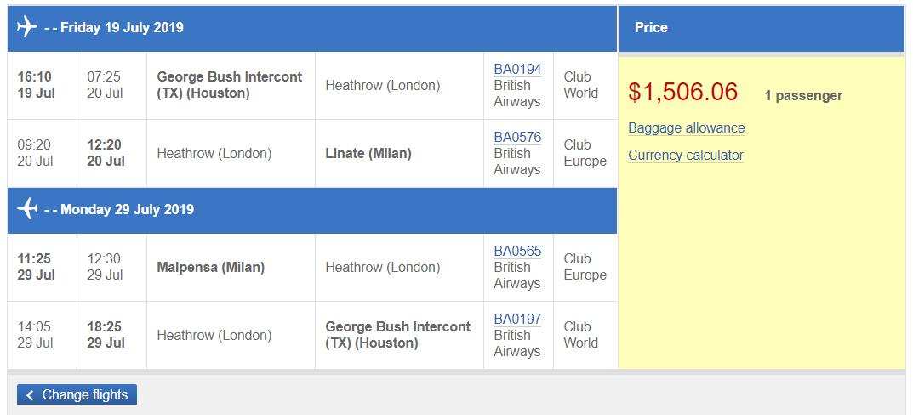This screenshot has height=419, width=913.
Task: Click 16:10 19 Jul departure time
Action: (x=36, y=85)
